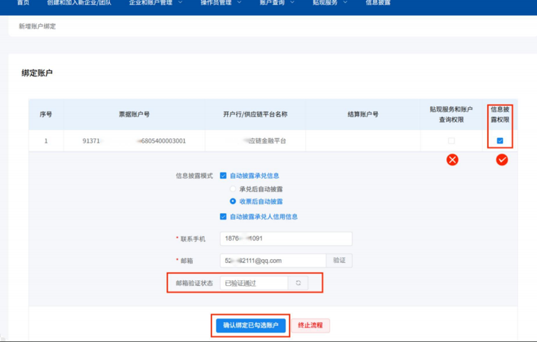Open the 信息披露 menu item
Image resolution: width=537 pixels, height=342 pixels.
point(378,3)
